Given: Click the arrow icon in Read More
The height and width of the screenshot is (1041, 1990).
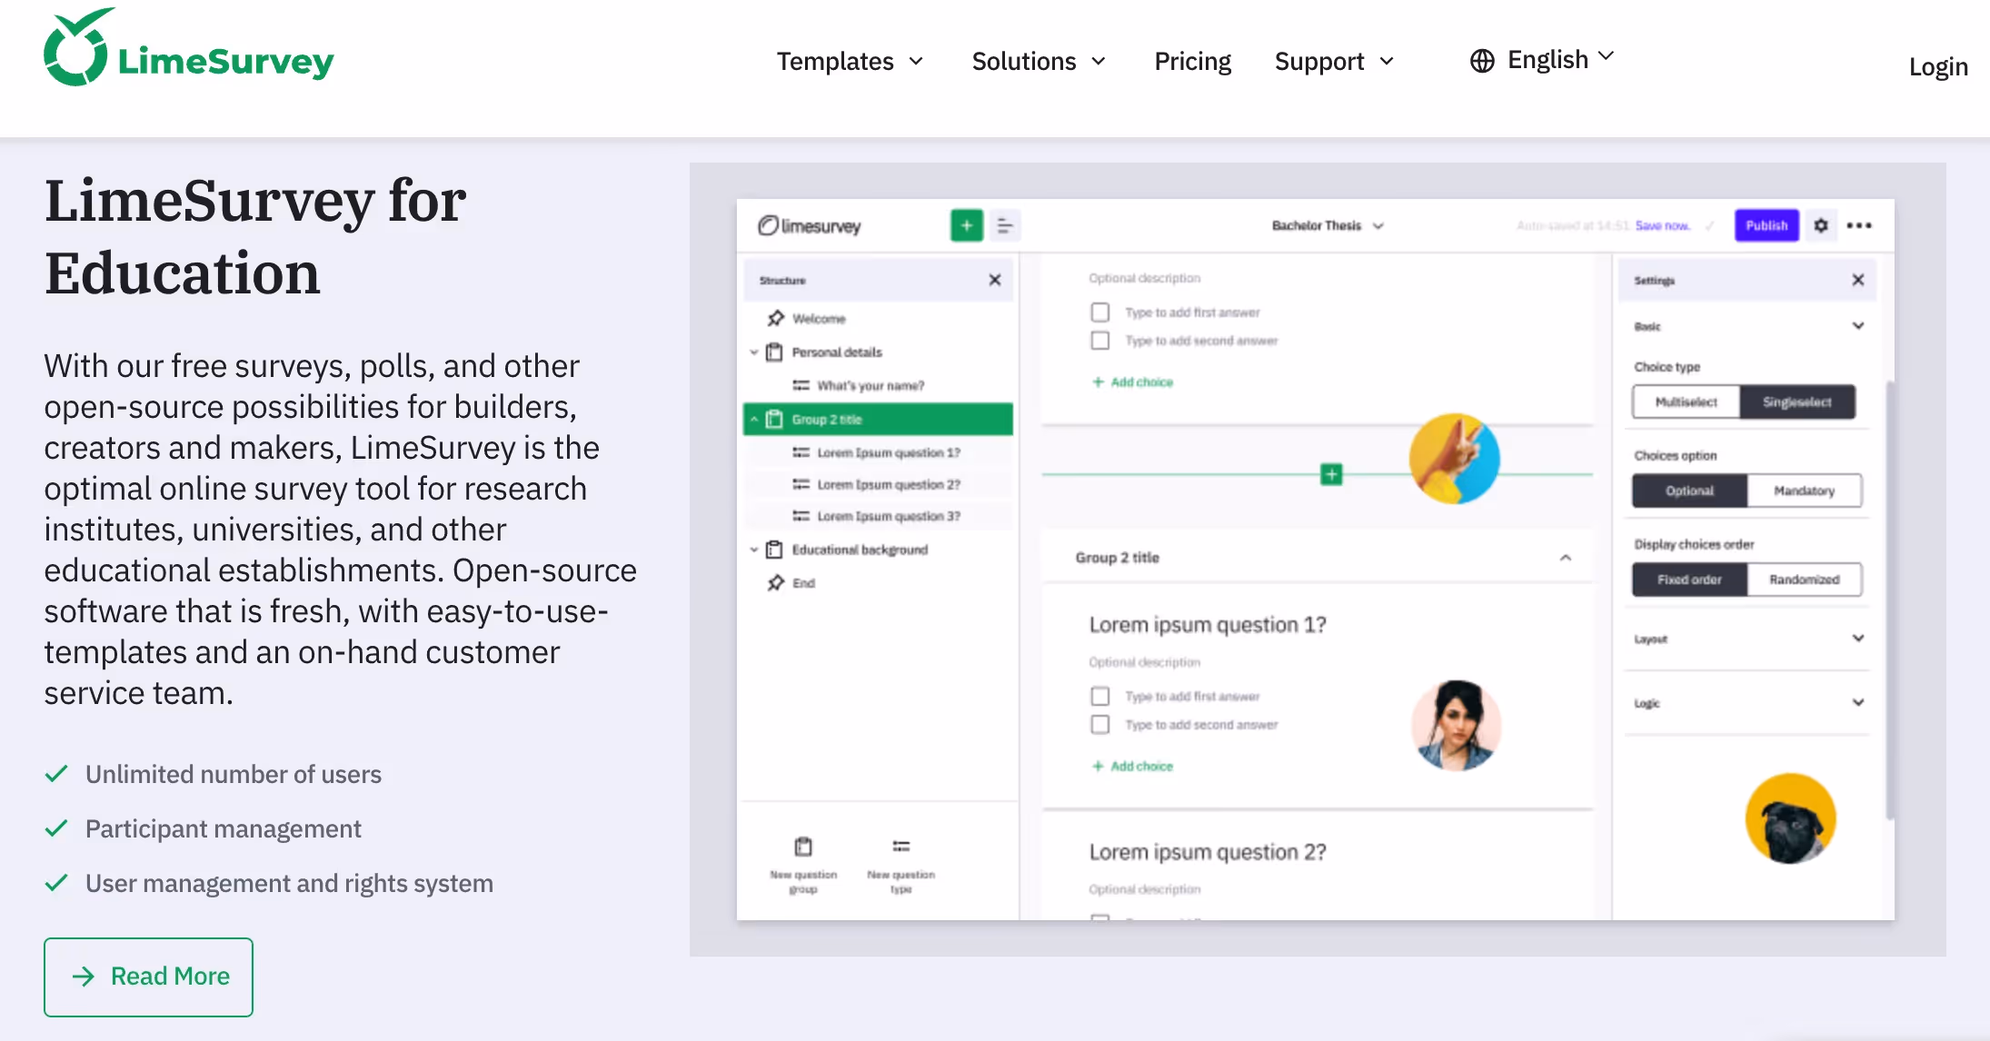Looking at the screenshot, I should pos(84,976).
